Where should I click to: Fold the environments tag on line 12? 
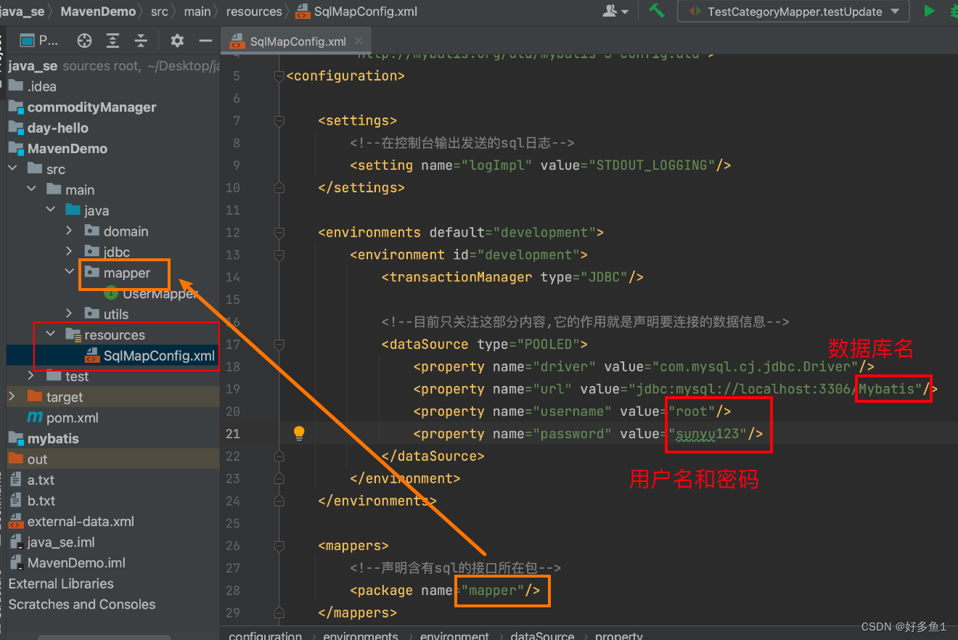click(x=279, y=232)
